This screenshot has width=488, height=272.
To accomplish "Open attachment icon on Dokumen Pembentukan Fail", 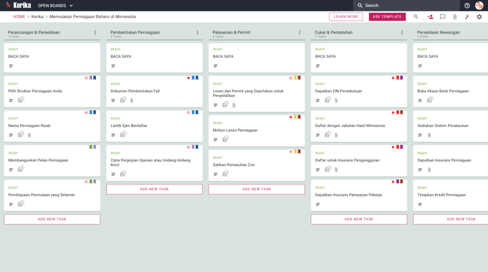I will click(x=132, y=101).
